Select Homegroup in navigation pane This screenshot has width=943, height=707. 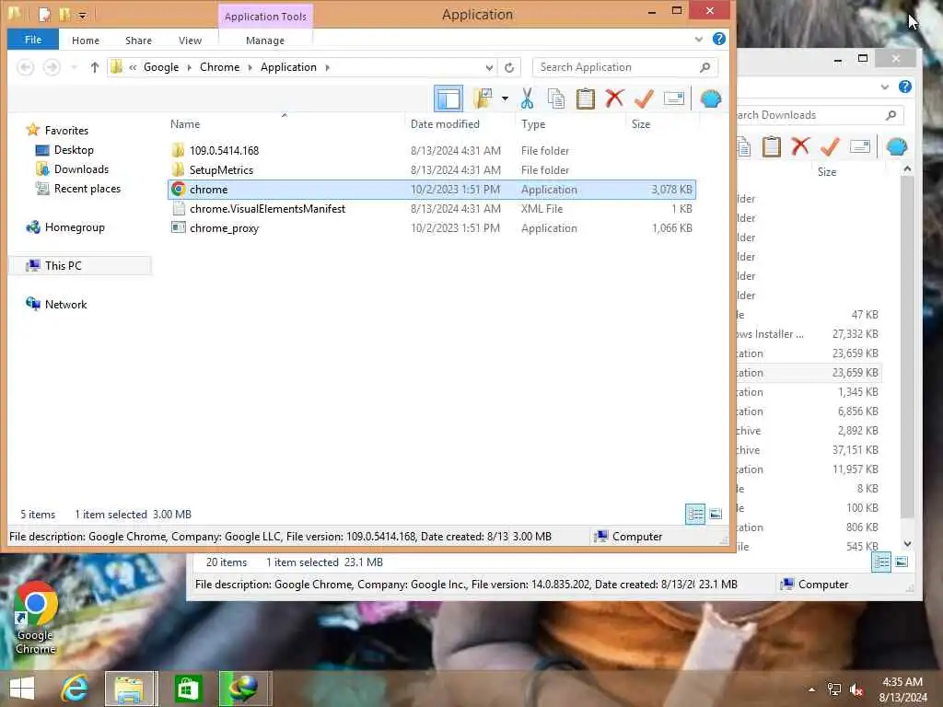pyautogui.click(x=75, y=227)
